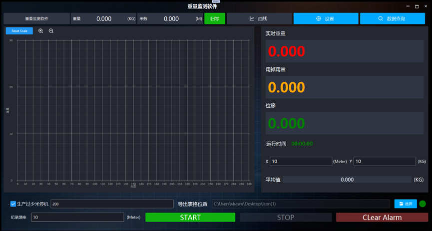Open the 设置 settings page

pos(326,19)
